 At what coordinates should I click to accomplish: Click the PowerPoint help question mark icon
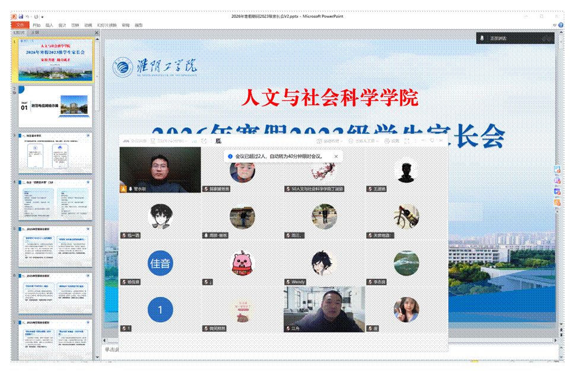tap(562, 25)
